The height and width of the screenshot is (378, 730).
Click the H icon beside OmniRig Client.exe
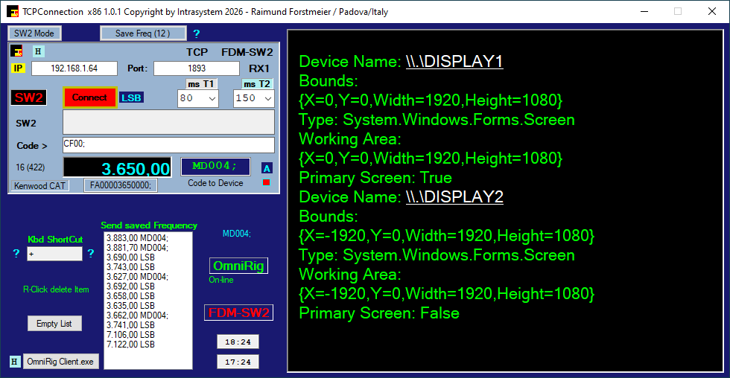tap(14, 362)
